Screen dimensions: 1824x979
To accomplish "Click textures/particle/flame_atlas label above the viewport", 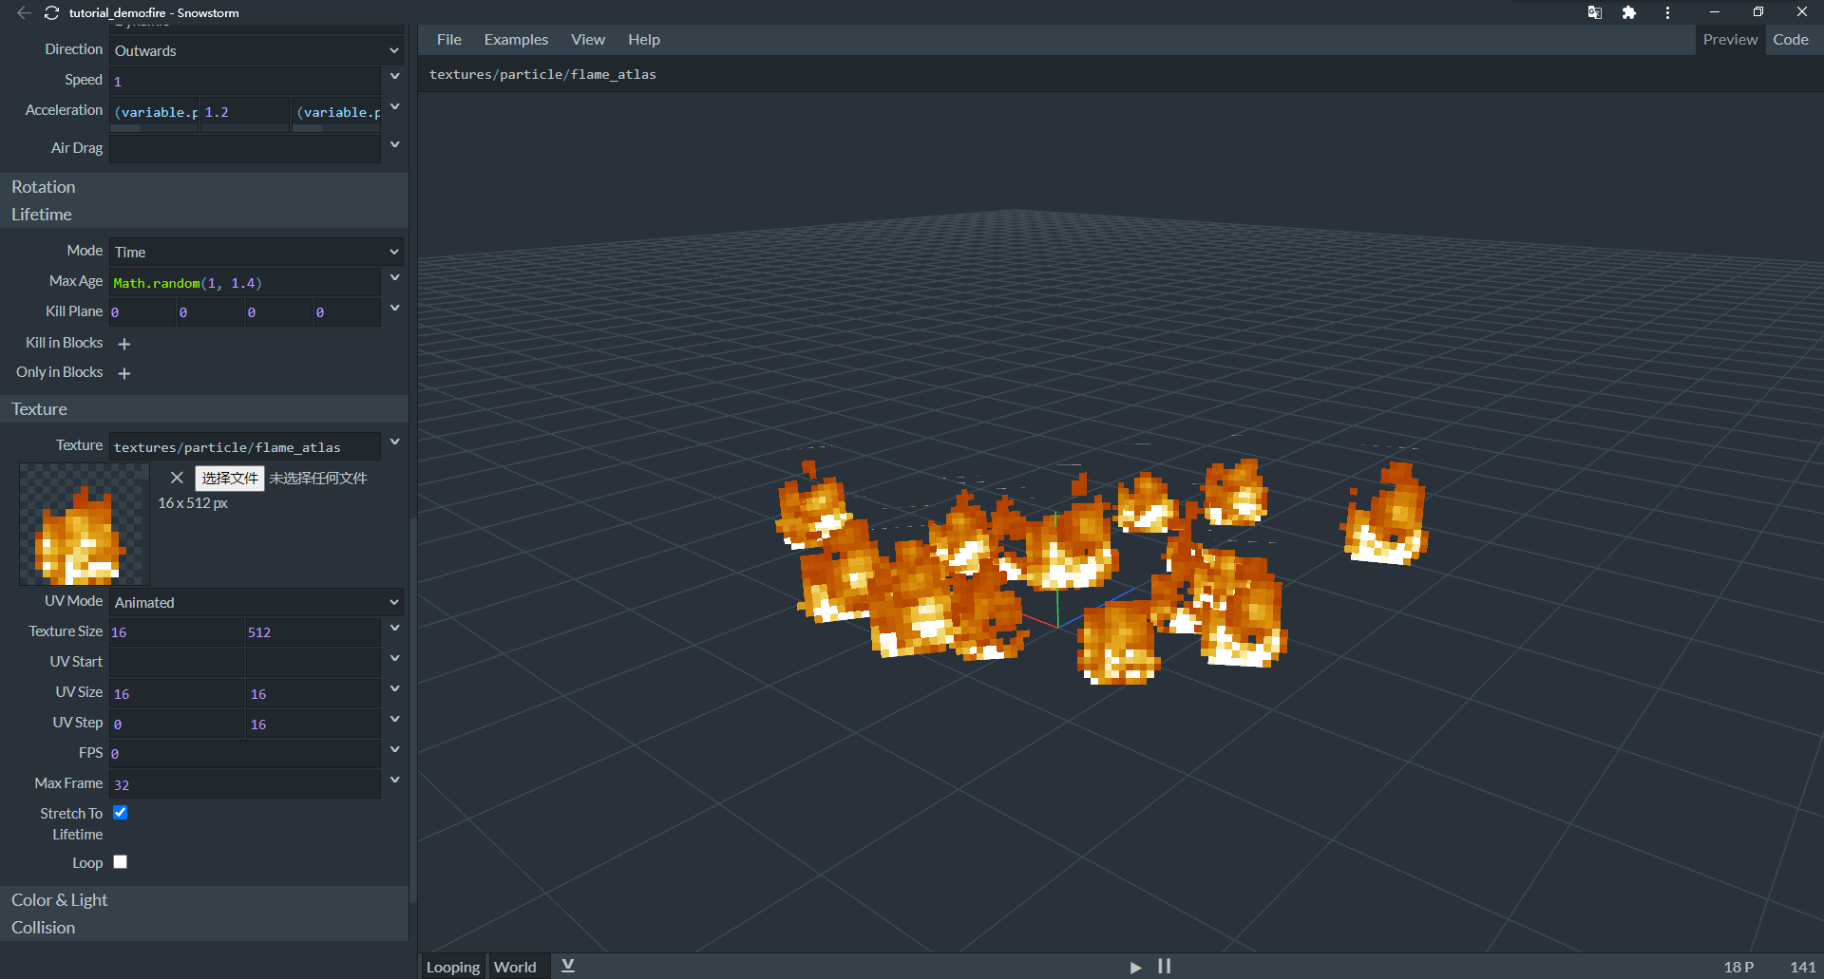I will pos(542,74).
